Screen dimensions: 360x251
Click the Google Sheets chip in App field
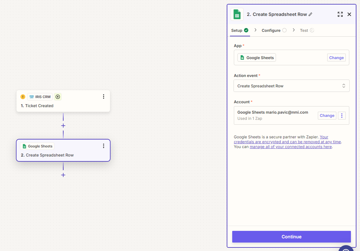[257, 58]
